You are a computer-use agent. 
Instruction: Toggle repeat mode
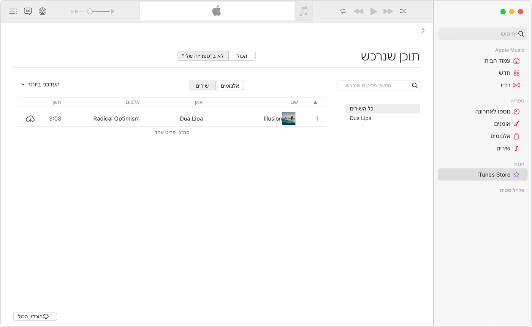coord(343,11)
